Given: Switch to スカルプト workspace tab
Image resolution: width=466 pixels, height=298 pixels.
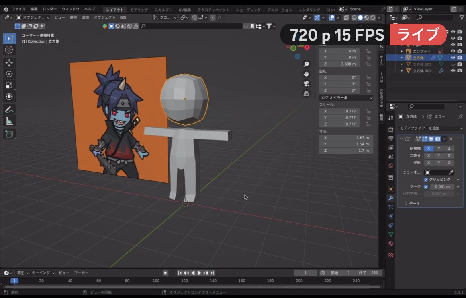Looking at the screenshot, I should [x=163, y=10].
